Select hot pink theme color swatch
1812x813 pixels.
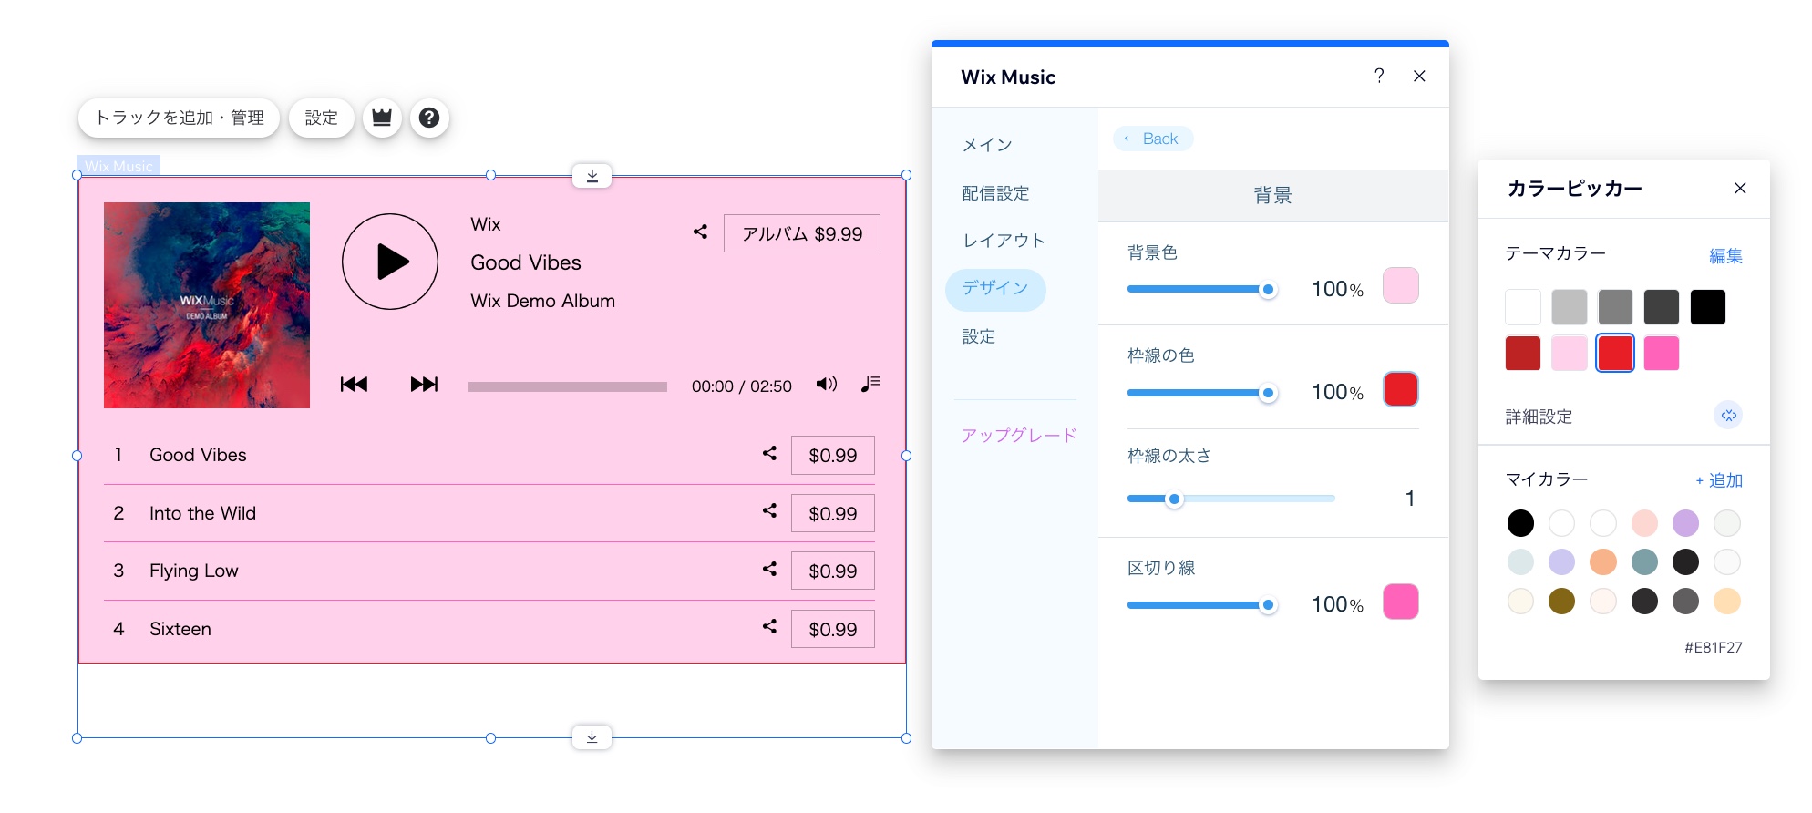tap(1662, 353)
